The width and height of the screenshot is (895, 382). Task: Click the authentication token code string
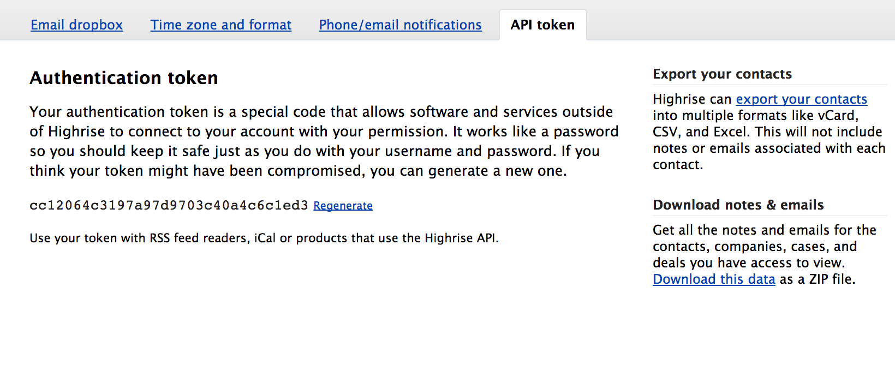pos(169,205)
